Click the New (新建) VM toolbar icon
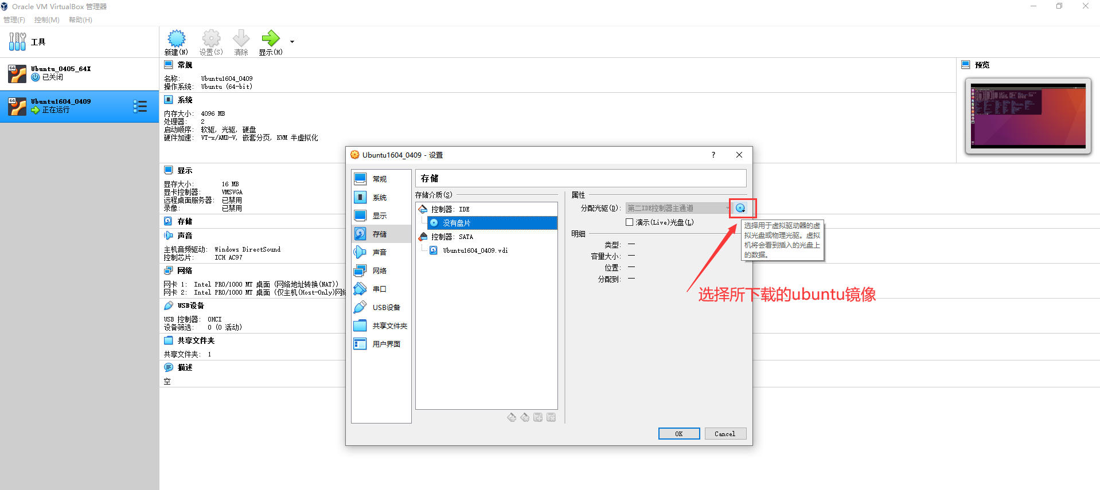Screen dimensions: 1100x490 [x=176, y=38]
